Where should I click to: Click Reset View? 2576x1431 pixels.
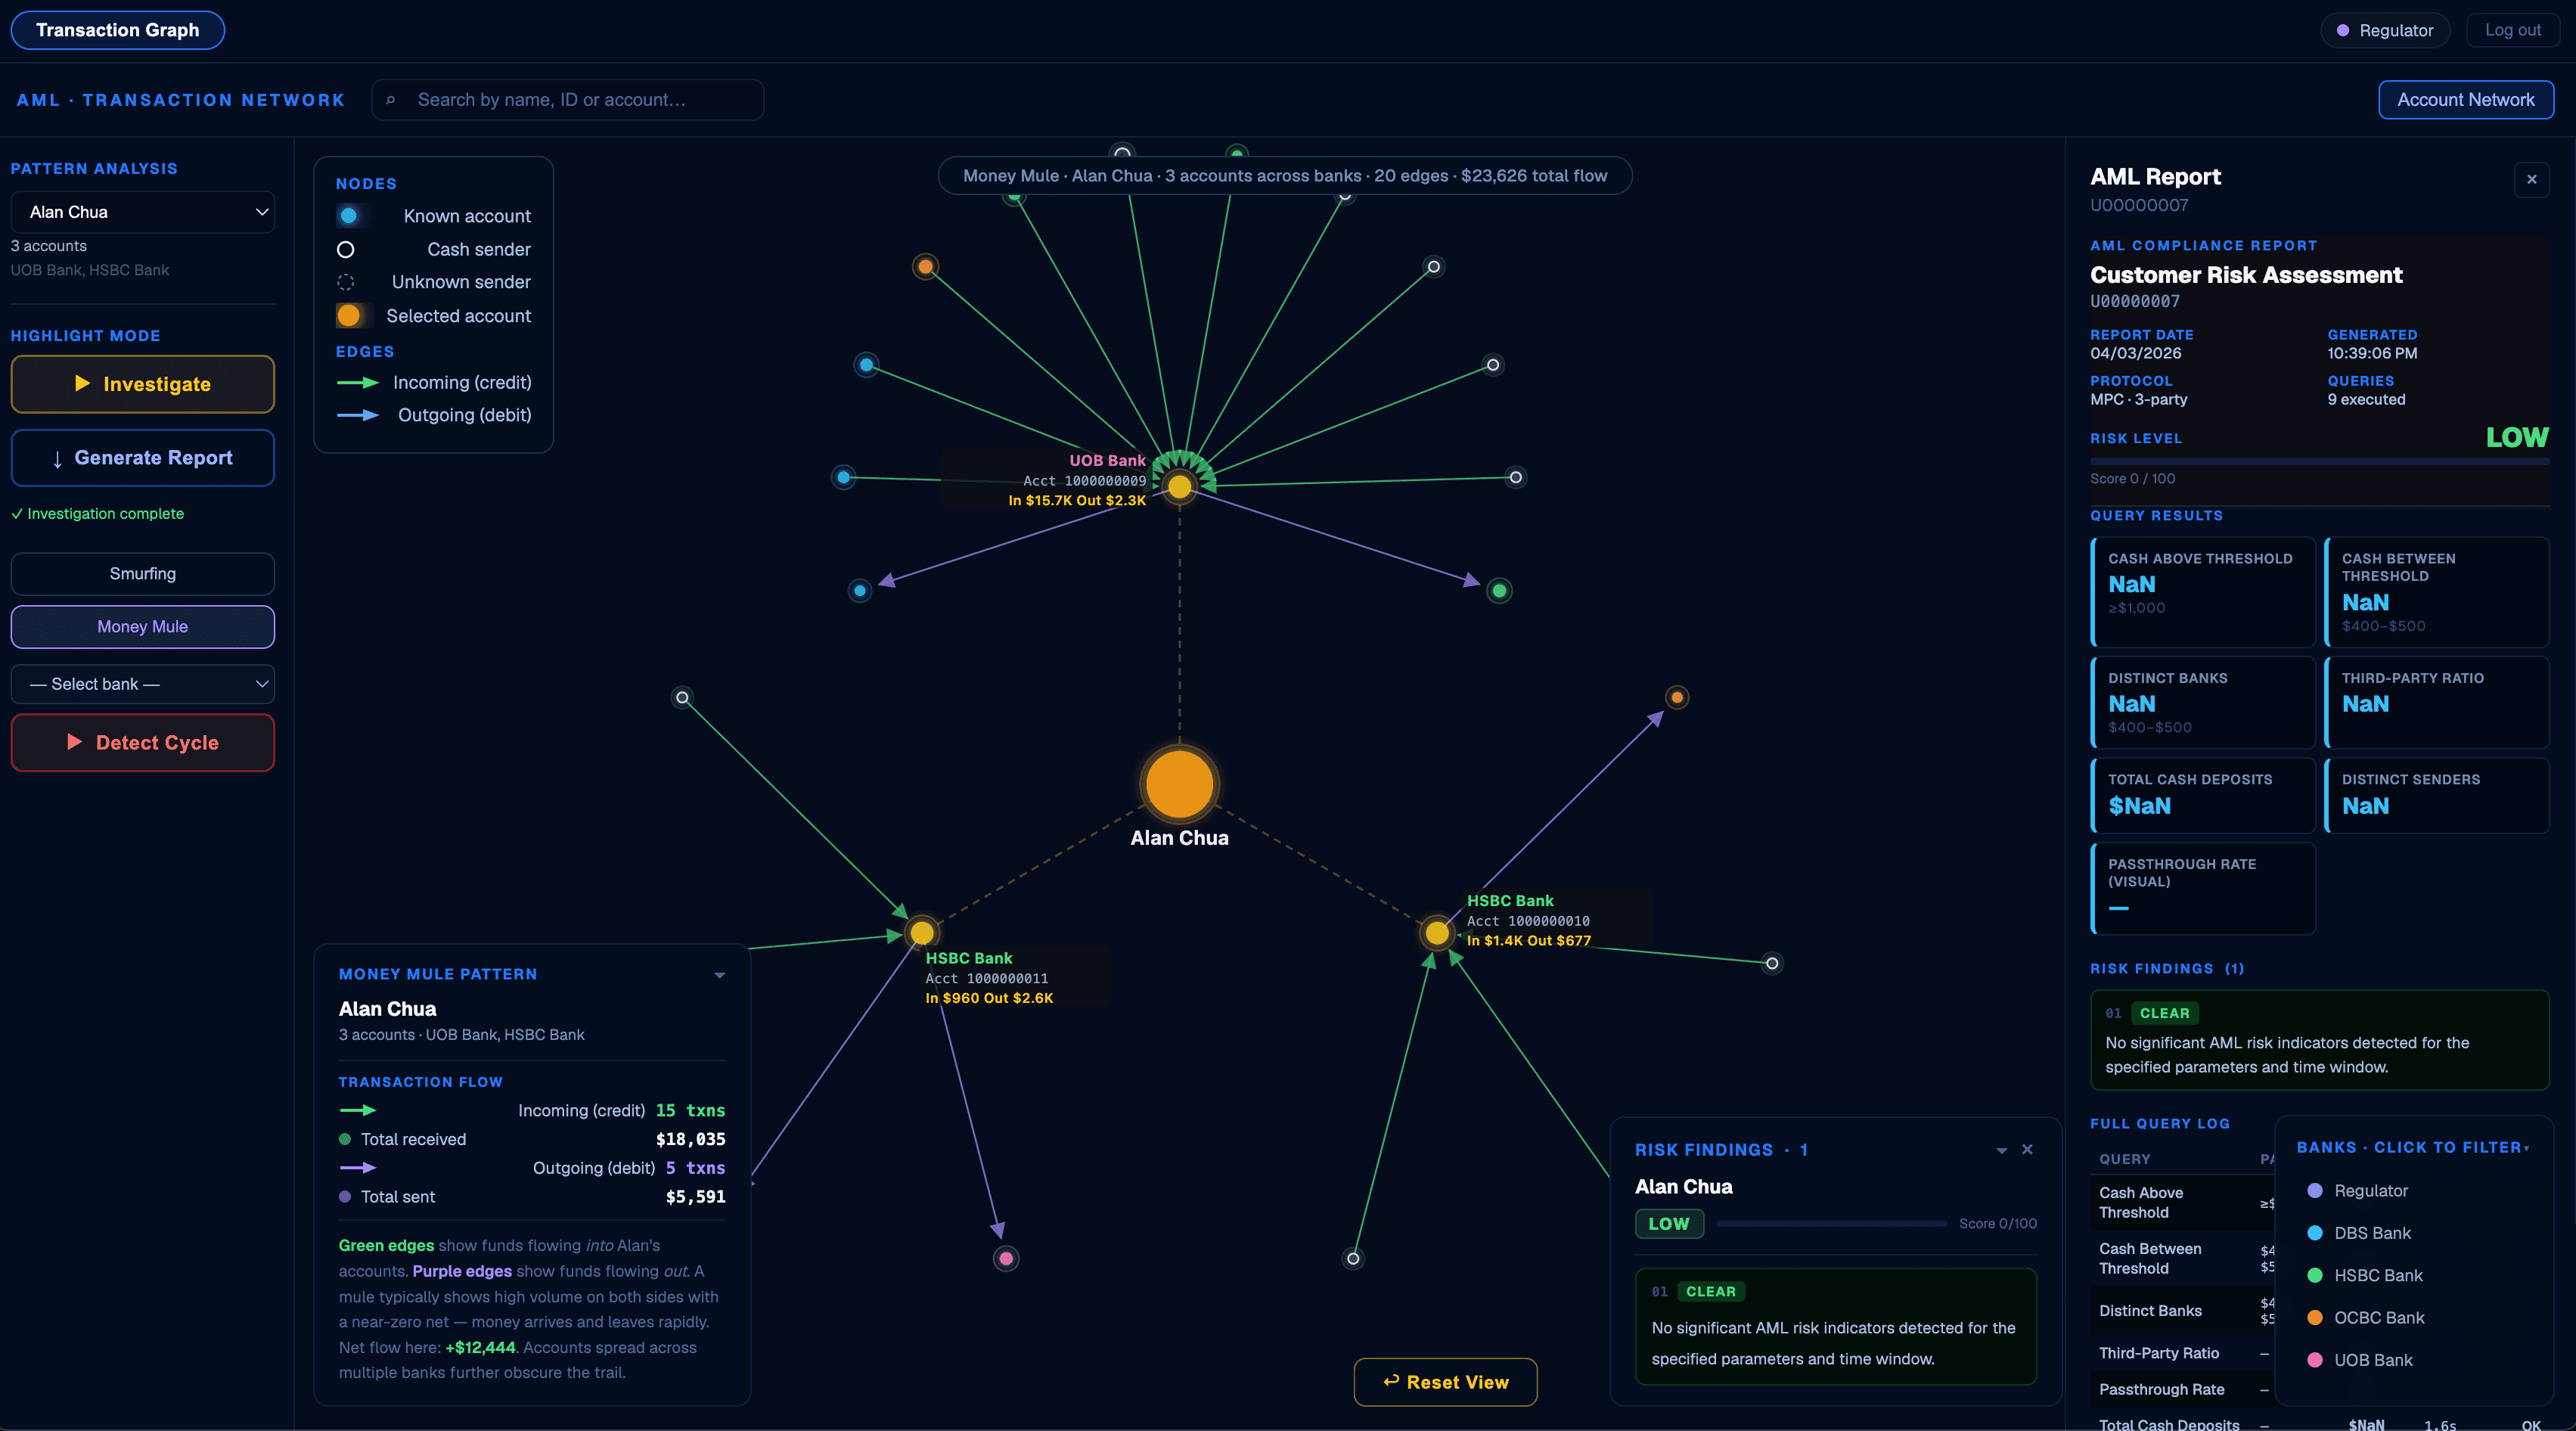(x=1445, y=1382)
